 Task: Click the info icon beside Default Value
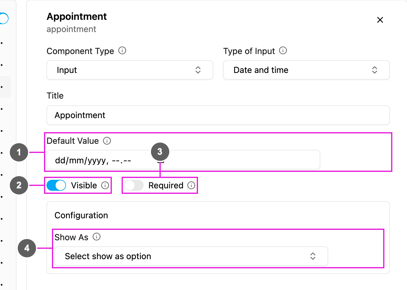(x=107, y=141)
